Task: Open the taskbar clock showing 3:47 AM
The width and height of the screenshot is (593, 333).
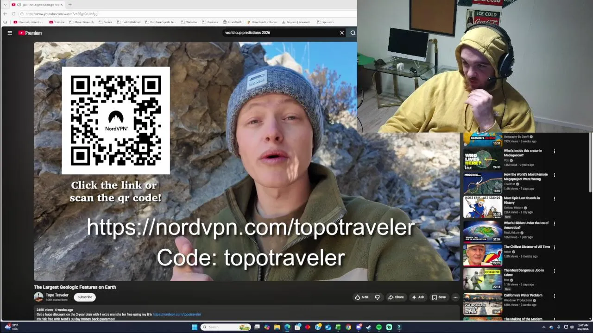Action: (583, 327)
